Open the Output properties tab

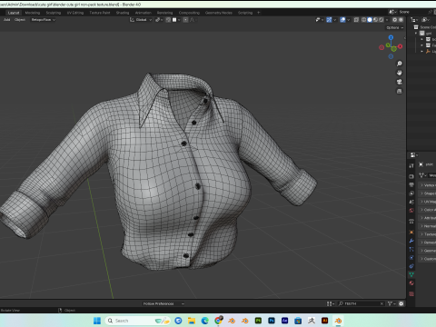pos(411,184)
